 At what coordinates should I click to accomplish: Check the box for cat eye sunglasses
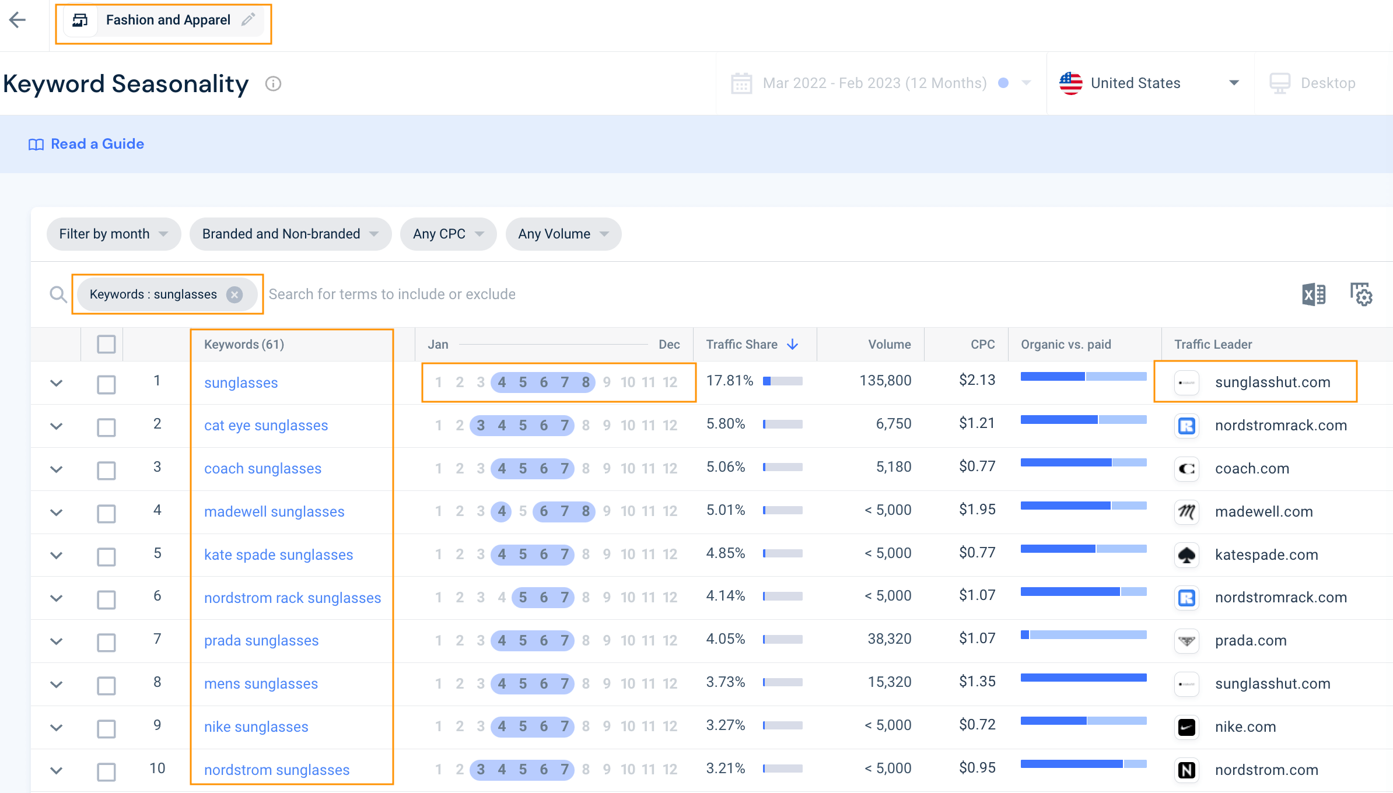click(106, 427)
